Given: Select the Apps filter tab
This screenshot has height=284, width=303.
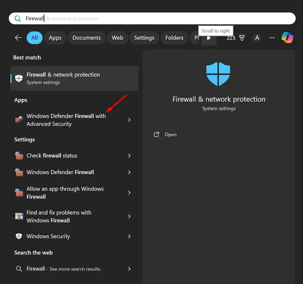Looking at the screenshot, I should tap(55, 38).
